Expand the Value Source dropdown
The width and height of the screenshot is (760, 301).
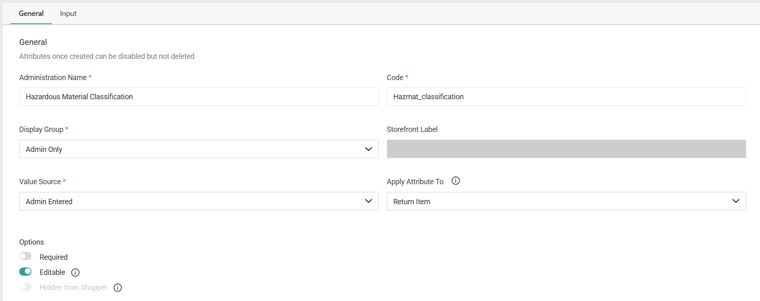click(198, 201)
